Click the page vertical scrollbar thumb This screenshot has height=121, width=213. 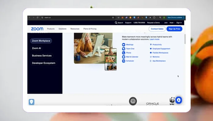point(185,39)
